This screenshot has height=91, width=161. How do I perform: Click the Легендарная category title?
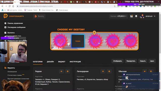click(x=83, y=71)
